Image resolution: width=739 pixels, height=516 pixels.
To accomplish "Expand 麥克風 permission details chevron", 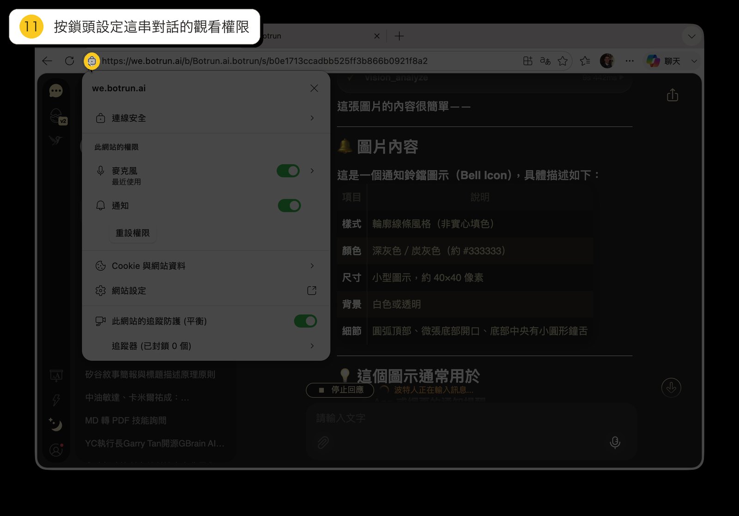I will click(312, 171).
